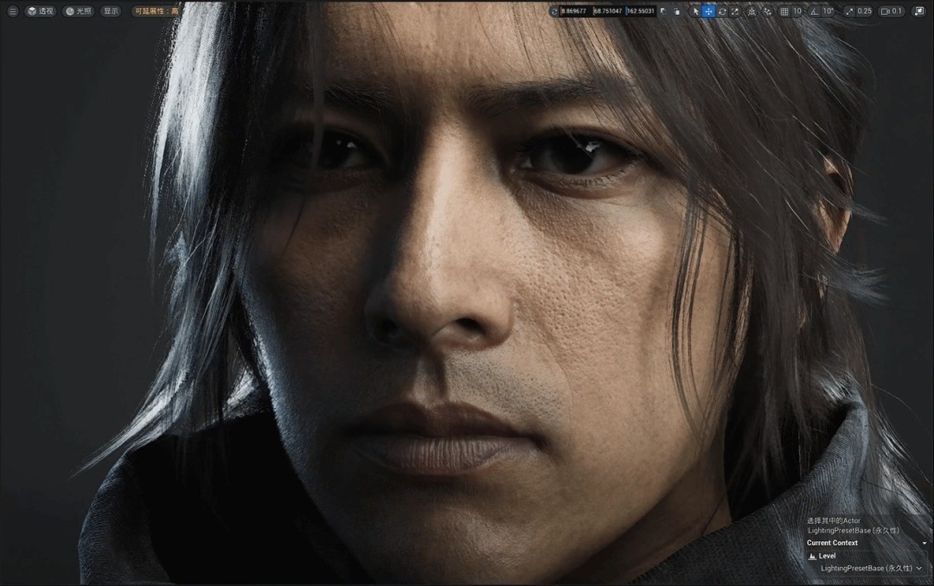
Task: Open the viewport options hamburger menu
Action: pyautogui.click(x=12, y=11)
